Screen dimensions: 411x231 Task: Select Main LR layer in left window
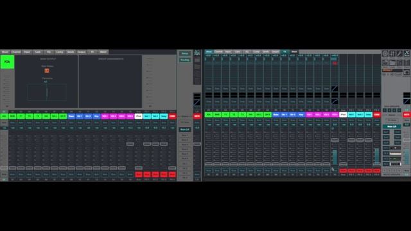point(185,130)
